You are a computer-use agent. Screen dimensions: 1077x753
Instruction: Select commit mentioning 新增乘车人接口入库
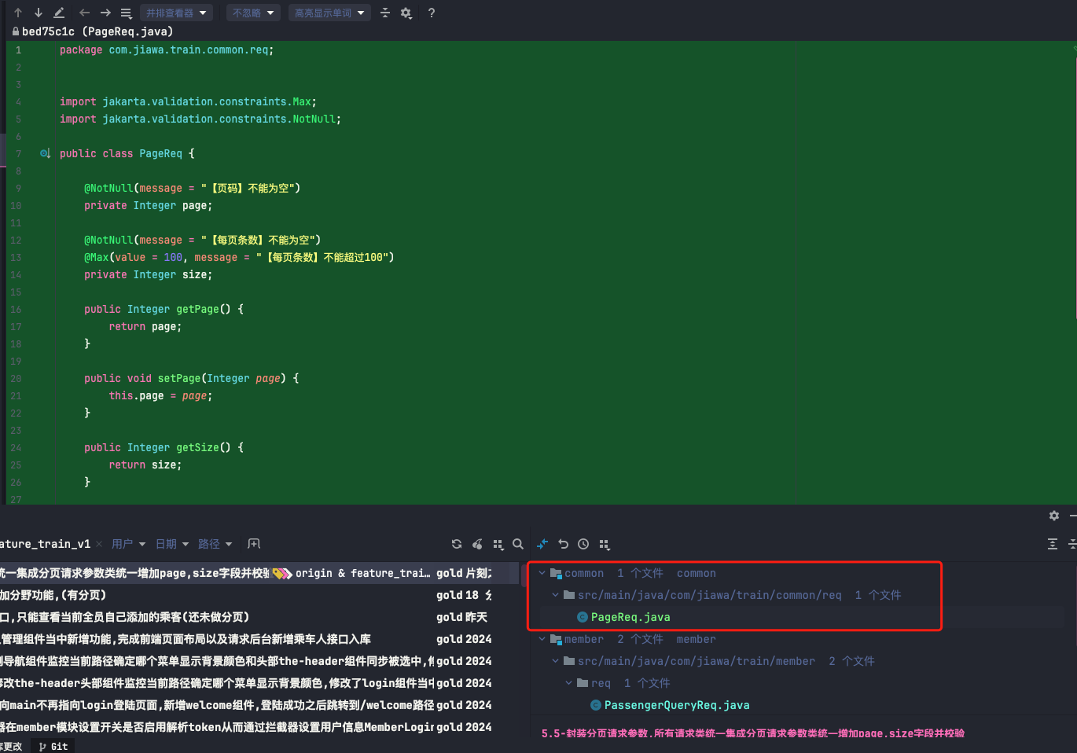click(259, 639)
